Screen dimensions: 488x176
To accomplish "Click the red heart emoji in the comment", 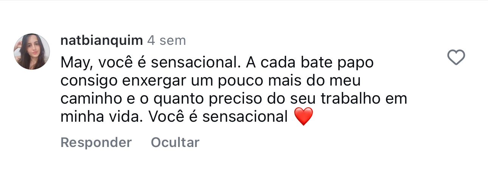I will [303, 117].
